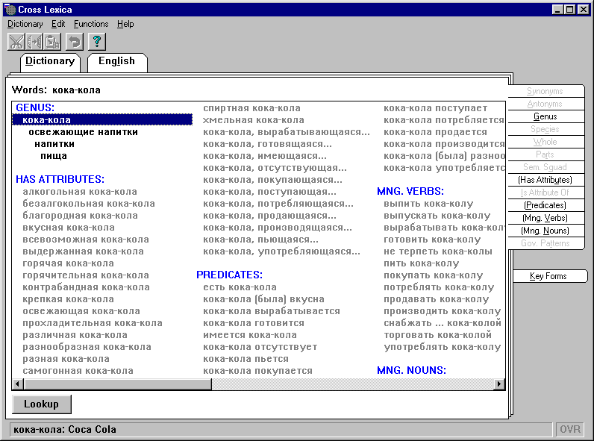Select the Genus side tab

click(x=545, y=116)
